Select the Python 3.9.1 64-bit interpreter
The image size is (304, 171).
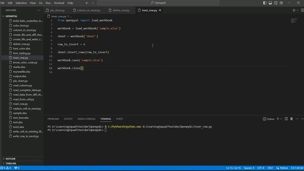click(x=297, y=168)
